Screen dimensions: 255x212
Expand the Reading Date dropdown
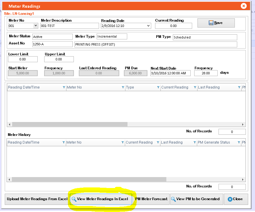[148, 26]
